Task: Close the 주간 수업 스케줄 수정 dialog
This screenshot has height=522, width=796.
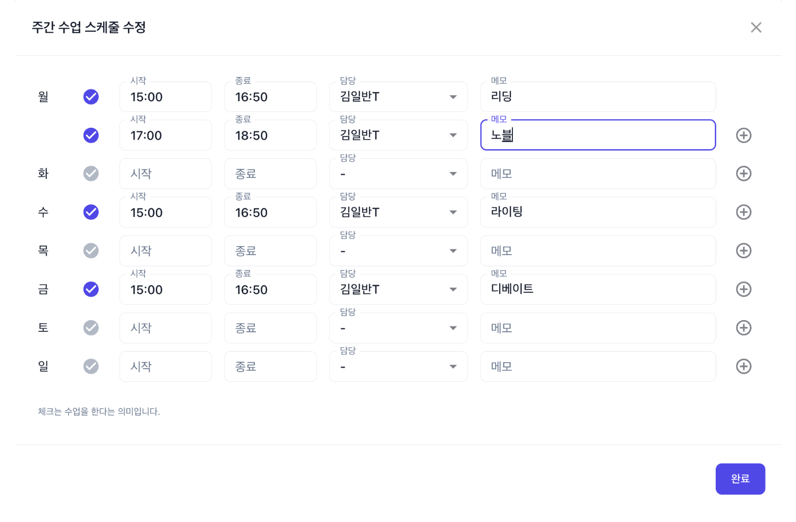Action: (756, 28)
